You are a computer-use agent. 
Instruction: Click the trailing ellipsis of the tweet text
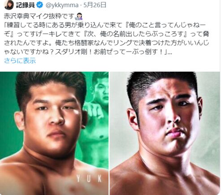[x=170, y=52]
